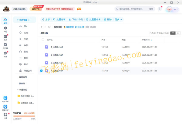Open the 更多 dropdown in toolbar

[118, 19]
